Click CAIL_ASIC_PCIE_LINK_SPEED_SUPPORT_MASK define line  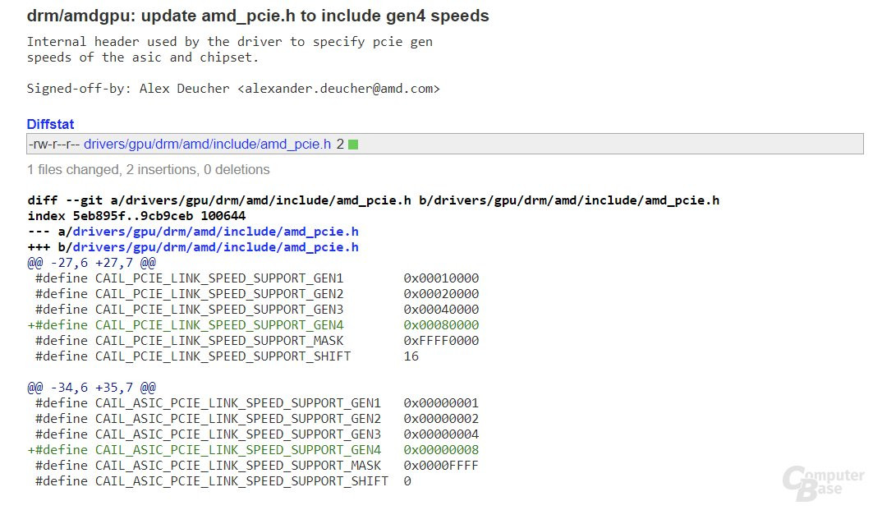coord(257,466)
